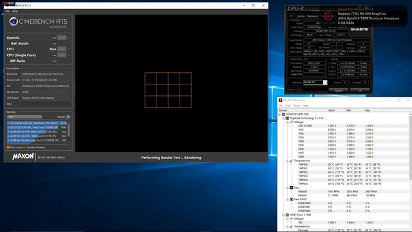
Task: Click the Details button in Ranking section
Action: click(68, 117)
